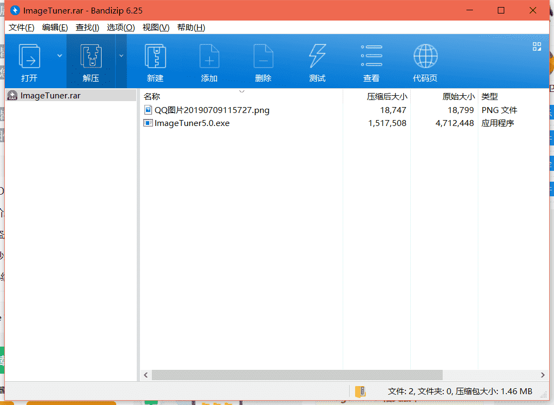This screenshot has height=405, width=554.
Task: Click the New archive (新建) icon
Action: click(x=155, y=56)
